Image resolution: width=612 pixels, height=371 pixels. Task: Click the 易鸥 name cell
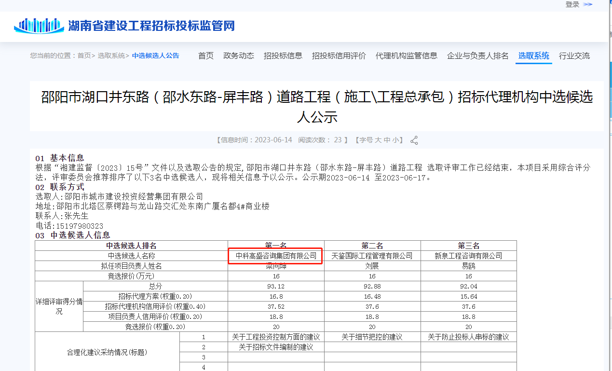469,266
